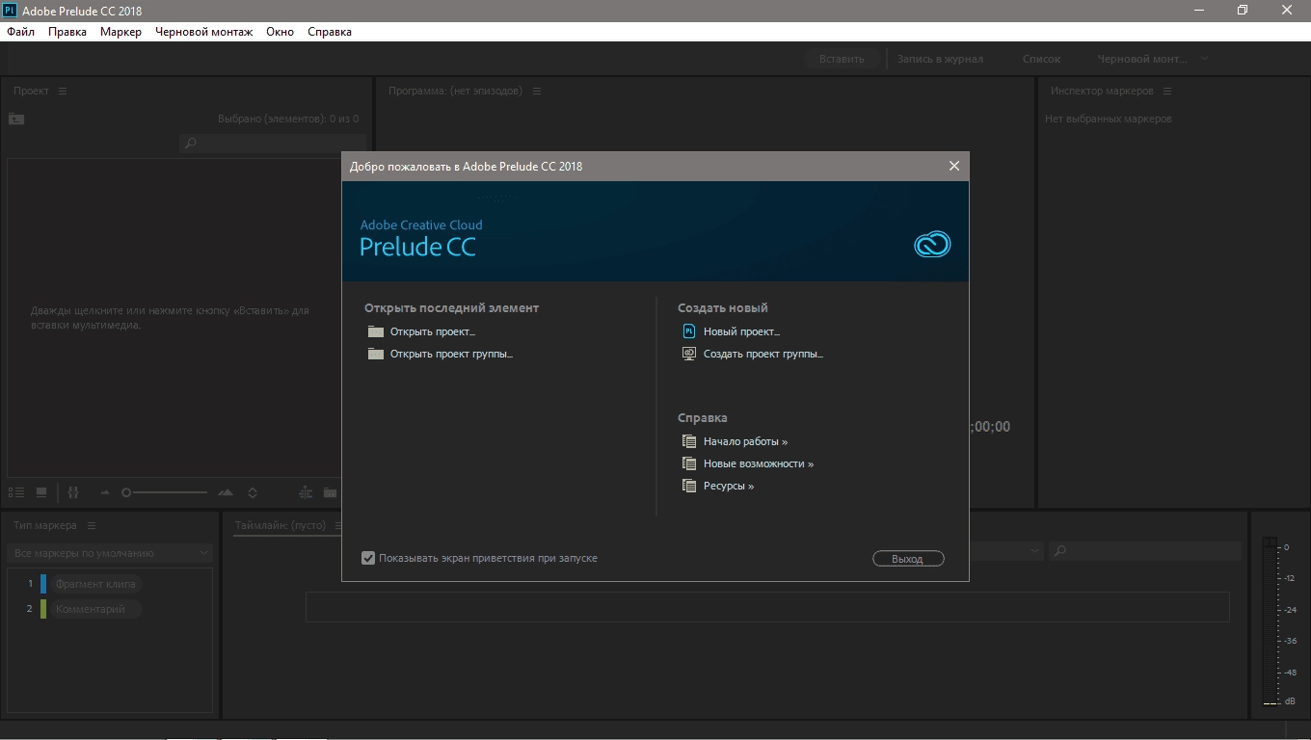Click the Начало работы document icon
Screen dimensions: 1311x740
(688, 441)
